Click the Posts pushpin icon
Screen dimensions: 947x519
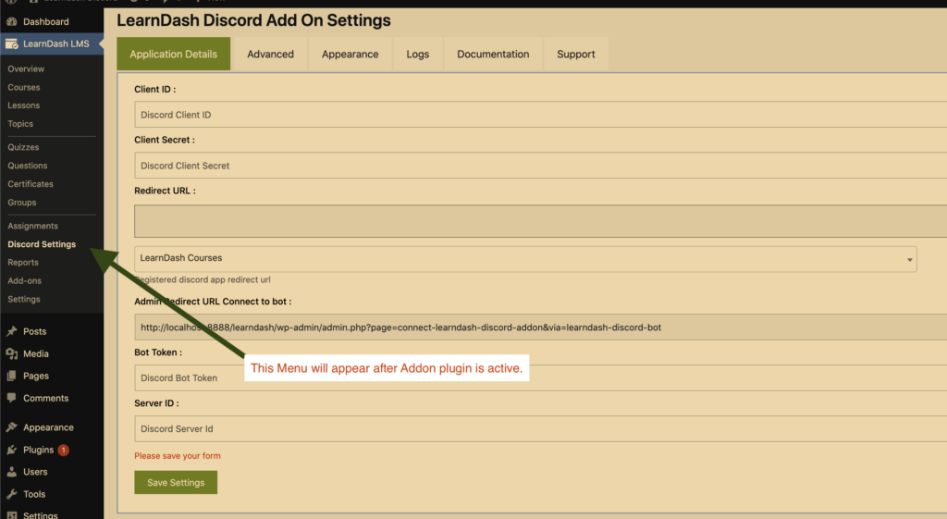[x=11, y=331]
